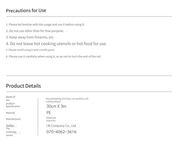This screenshot has height=142, width=177.
Task: Select the product name 'Housekeeping era Easy cut' text
Action: (x=67, y=100)
